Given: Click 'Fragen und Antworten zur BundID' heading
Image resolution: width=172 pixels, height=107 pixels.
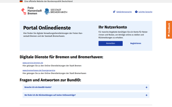Looking at the screenshot, I should [50, 80].
